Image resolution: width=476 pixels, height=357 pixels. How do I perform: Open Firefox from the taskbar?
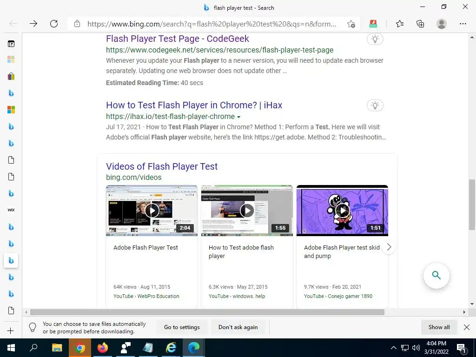tap(103, 348)
